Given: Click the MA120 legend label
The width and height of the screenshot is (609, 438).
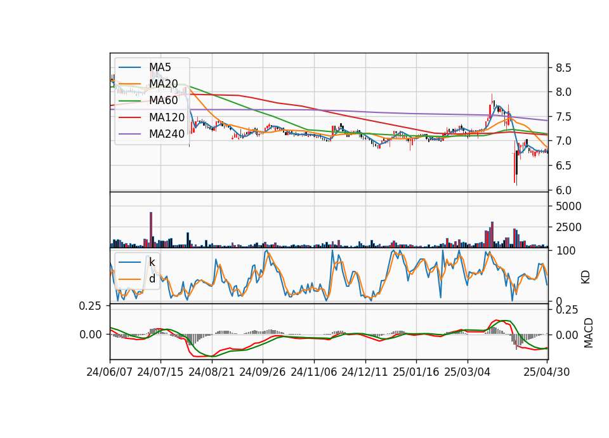Looking at the screenshot, I should point(167,117).
